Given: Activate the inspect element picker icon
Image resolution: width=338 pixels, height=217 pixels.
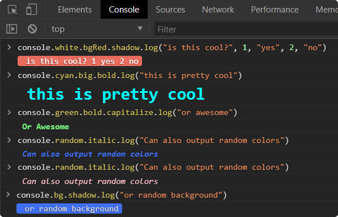Looking at the screenshot, I should [x=12, y=10].
